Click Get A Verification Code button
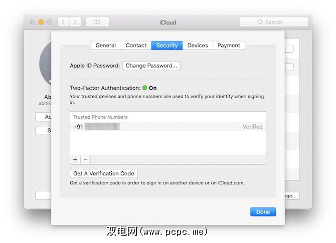336x243 pixels. 104,173
